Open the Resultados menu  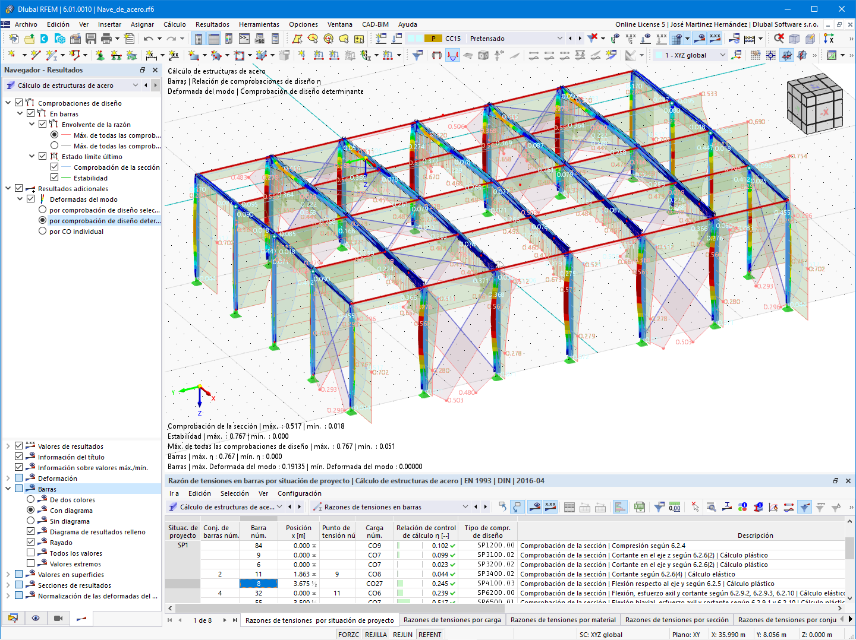(x=212, y=24)
